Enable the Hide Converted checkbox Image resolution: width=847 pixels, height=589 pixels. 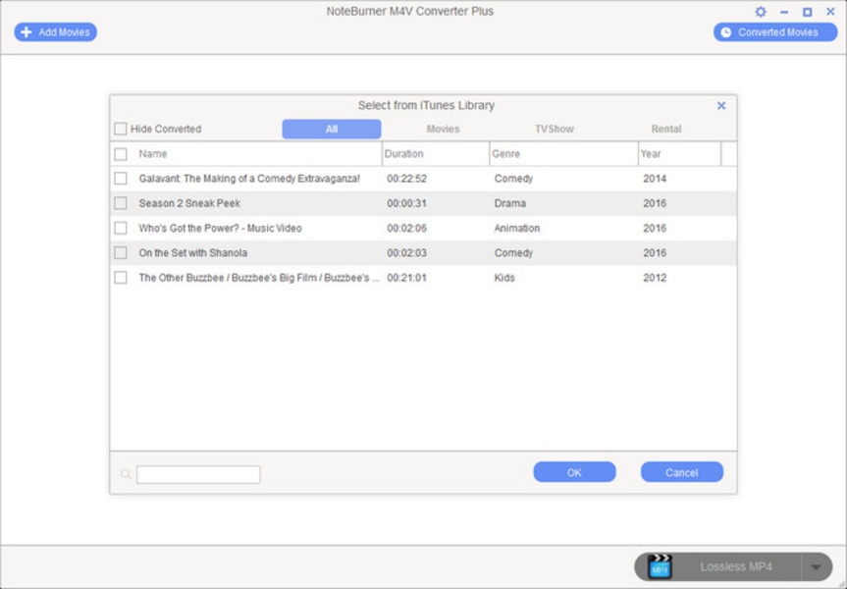click(x=121, y=129)
